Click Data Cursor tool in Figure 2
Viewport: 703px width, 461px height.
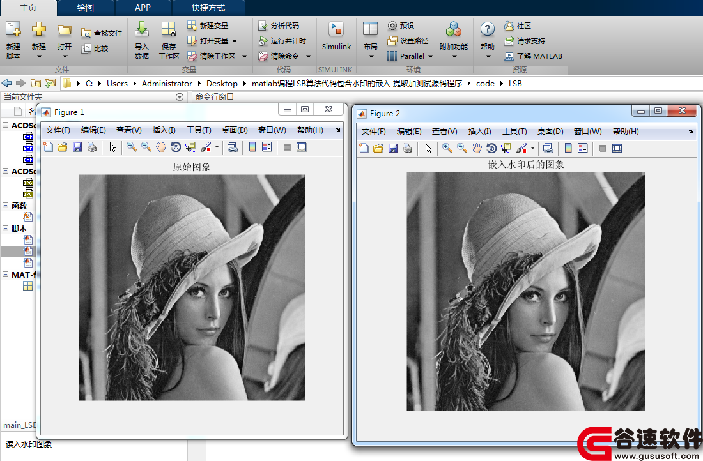pos(506,148)
